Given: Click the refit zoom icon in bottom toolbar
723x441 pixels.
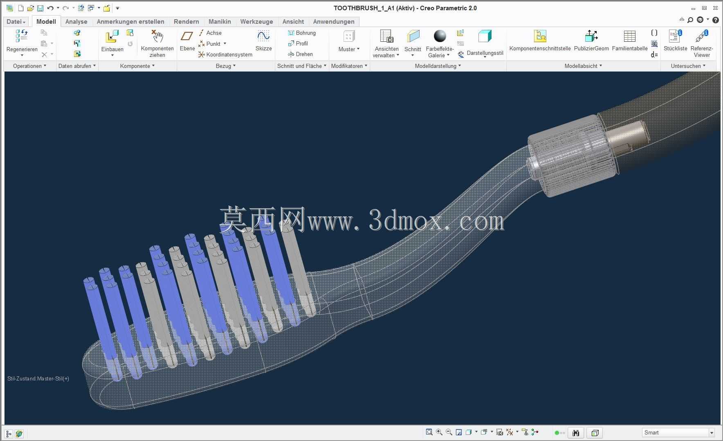Looking at the screenshot, I should (429, 432).
